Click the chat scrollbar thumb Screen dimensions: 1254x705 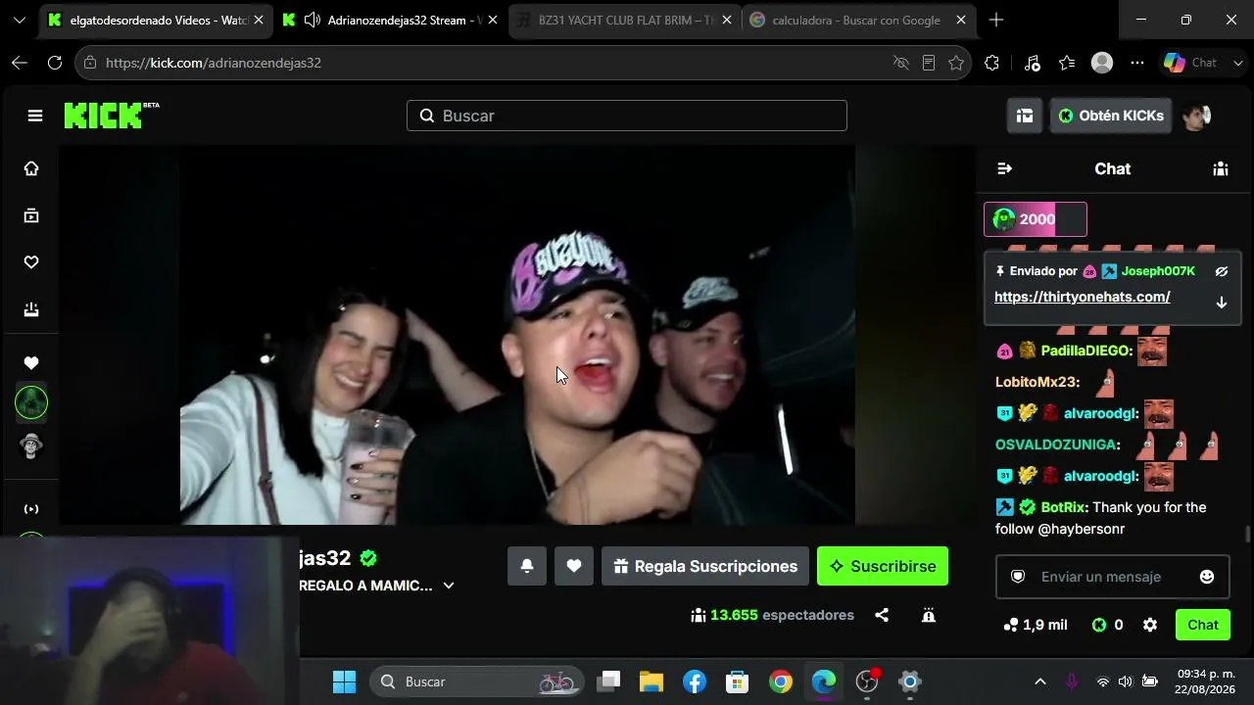tap(1247, 535)
